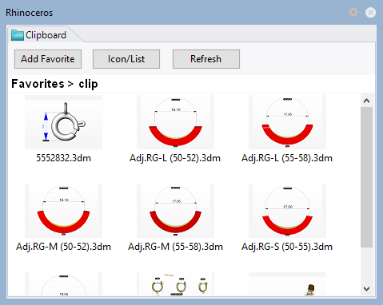Select the Adj.RG-S (50-55).3dm thumbnail
The image size is (383, 305).
(x=287, y=211)
